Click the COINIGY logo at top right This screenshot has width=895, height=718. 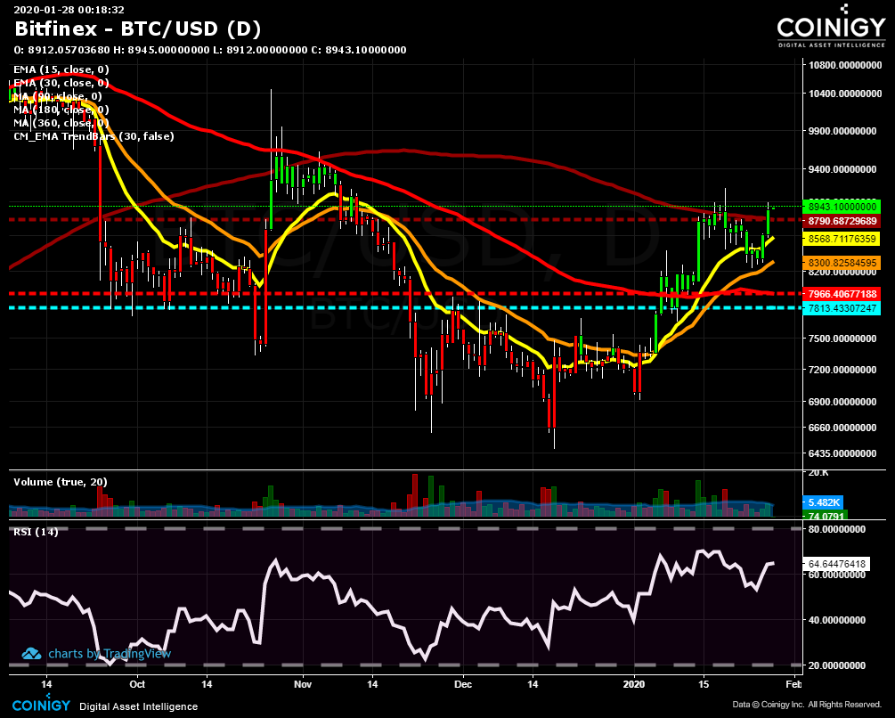tap(831, 26)
